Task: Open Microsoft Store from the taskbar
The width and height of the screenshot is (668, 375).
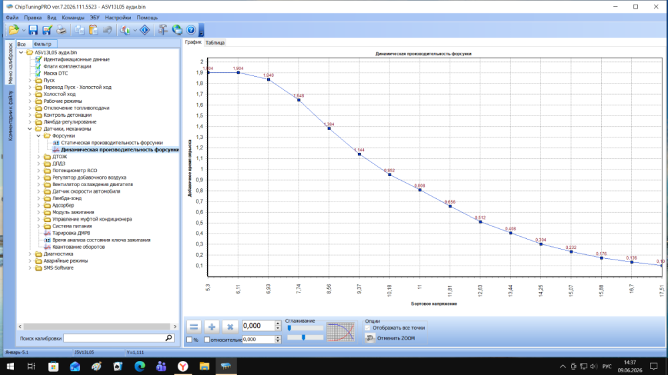Action: click(x=53, y=366)
